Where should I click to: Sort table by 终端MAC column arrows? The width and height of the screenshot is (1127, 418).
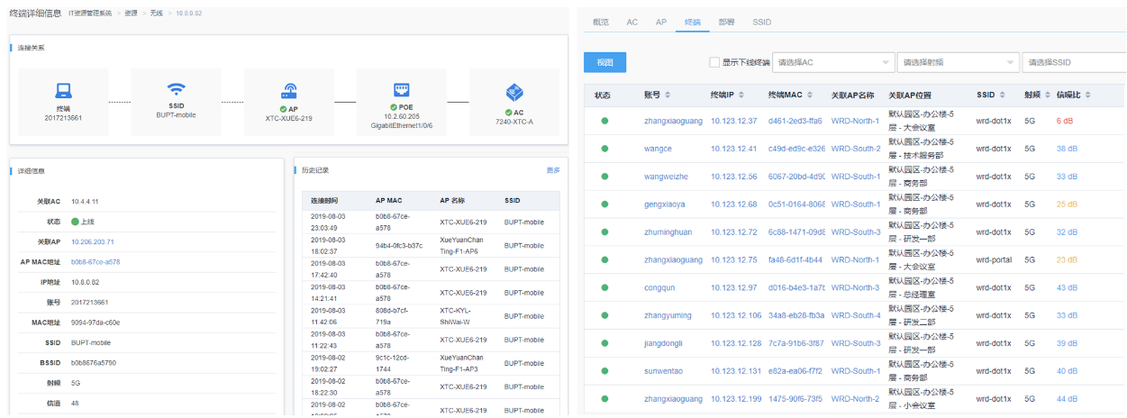click(x=811, y=95)
